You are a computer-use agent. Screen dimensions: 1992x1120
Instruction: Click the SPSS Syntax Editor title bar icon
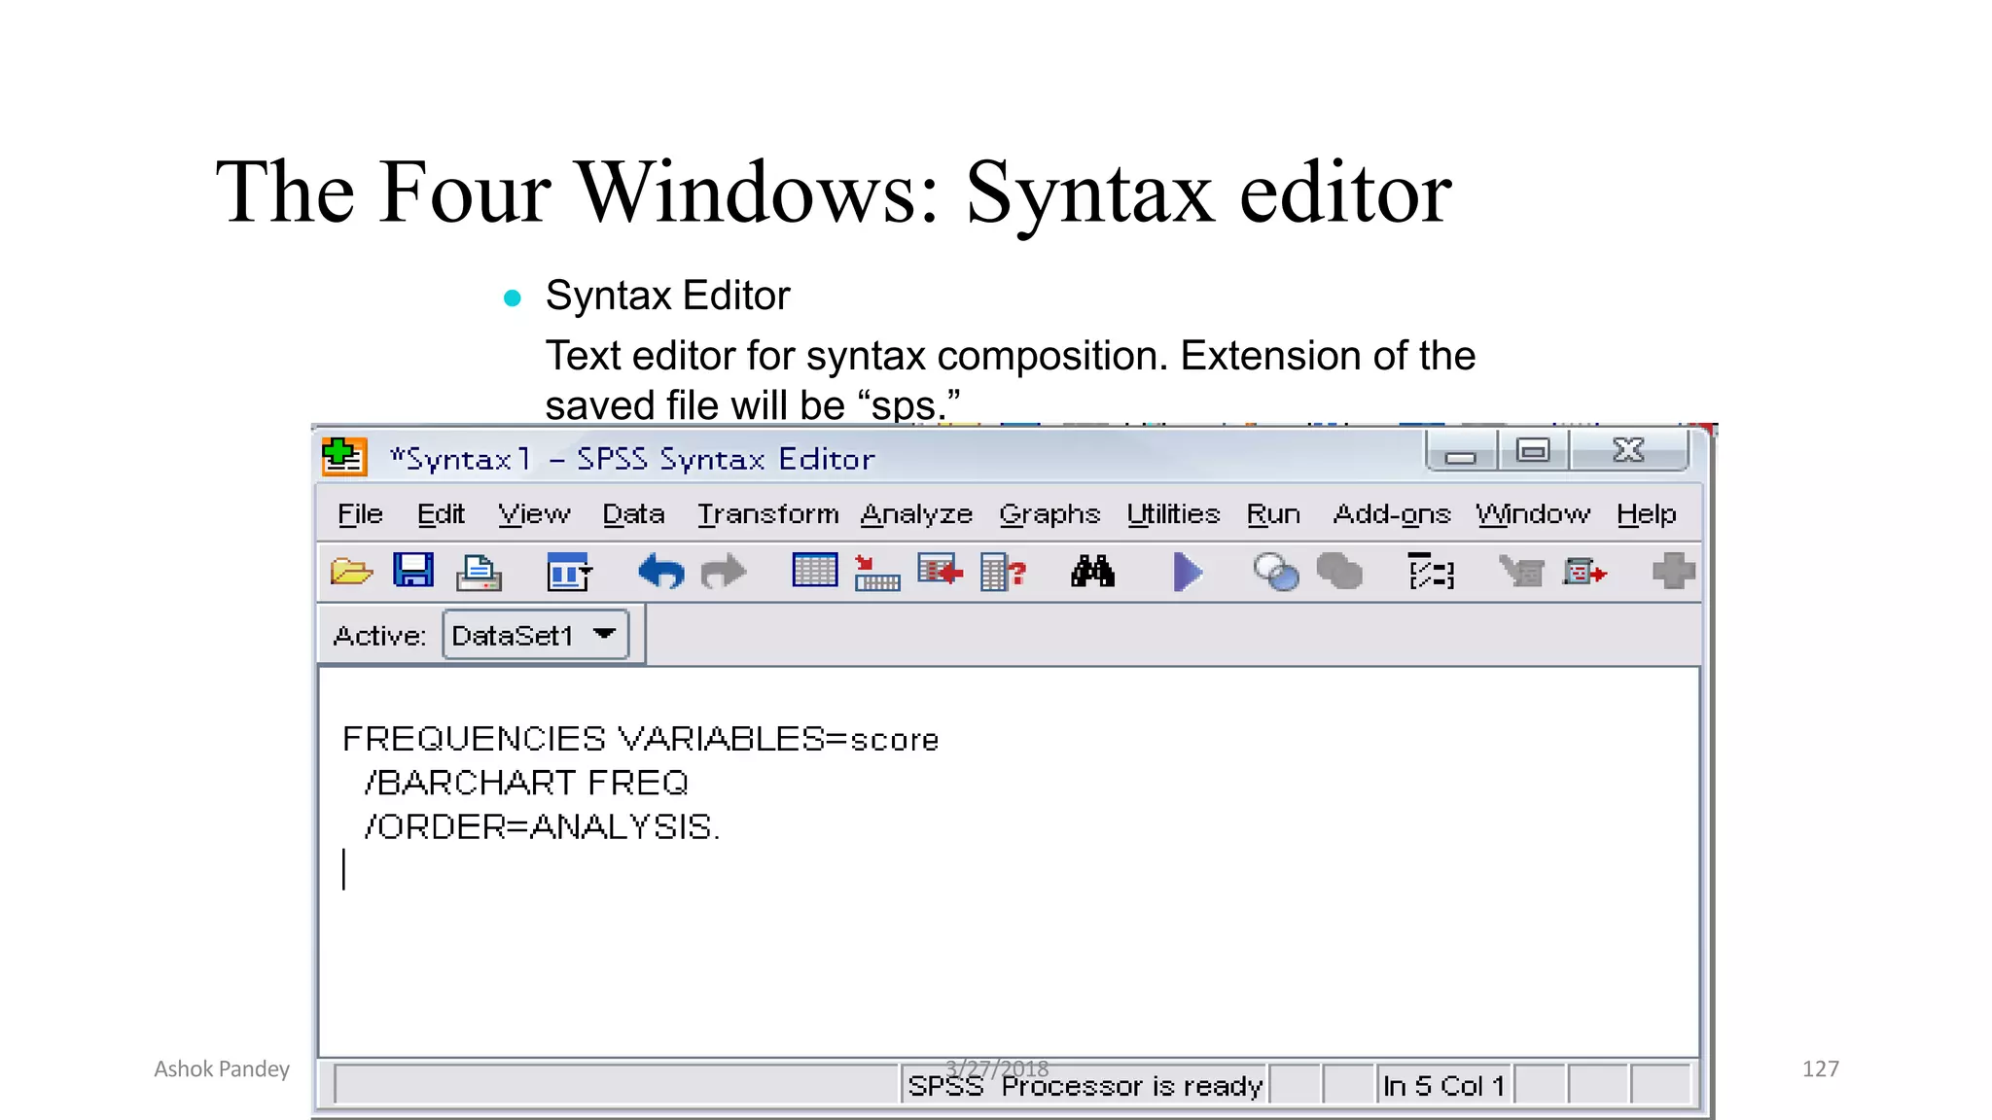(343, 456)
